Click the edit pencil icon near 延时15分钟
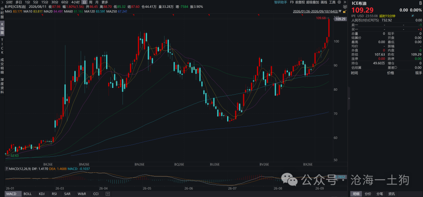The width and height of the screenshot is (423, 197). click(x=412, y=16)
